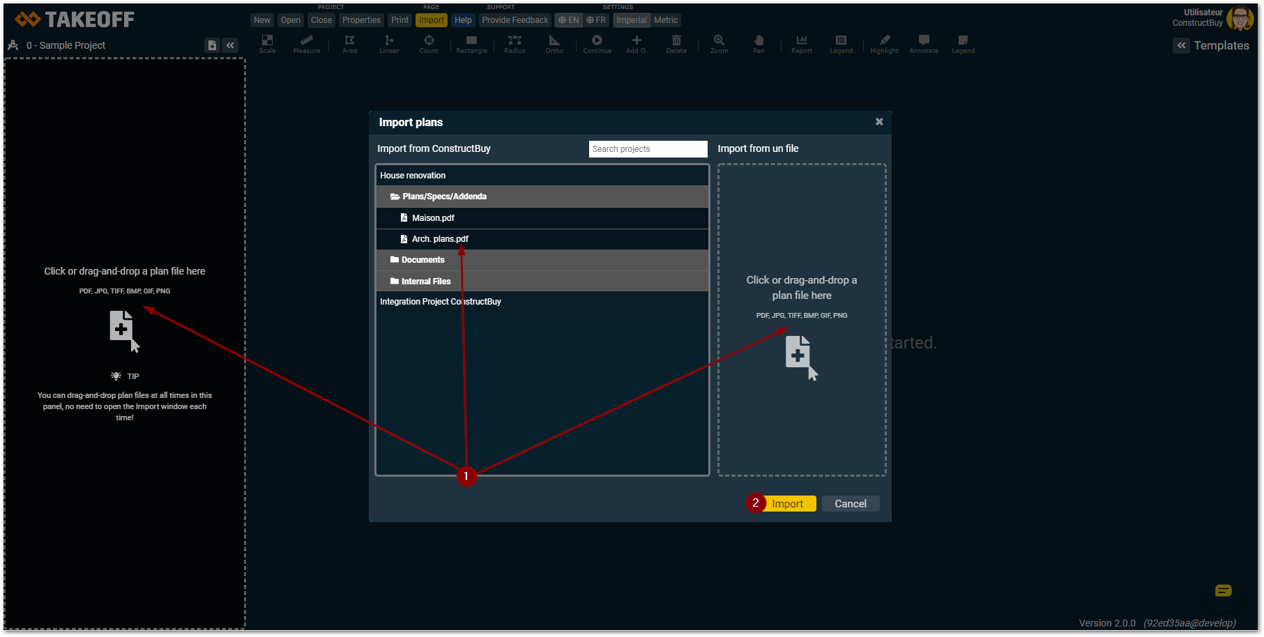Expand the Internal Files folder

coord(425,282)
